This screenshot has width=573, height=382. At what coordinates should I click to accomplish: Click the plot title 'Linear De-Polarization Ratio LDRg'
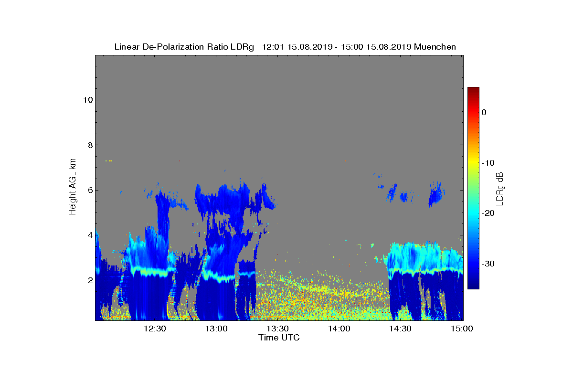pos(184,47)
